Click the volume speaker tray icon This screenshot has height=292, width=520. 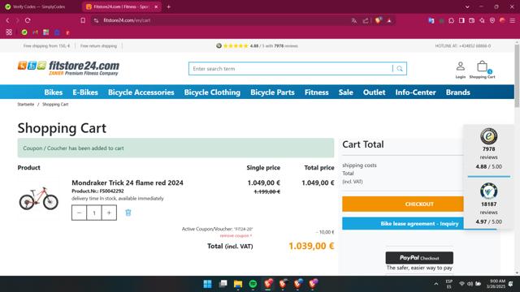[x=470, y=284]
